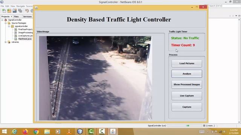
Task: Click the NetBeans Search field
Action: pos(224,6)
